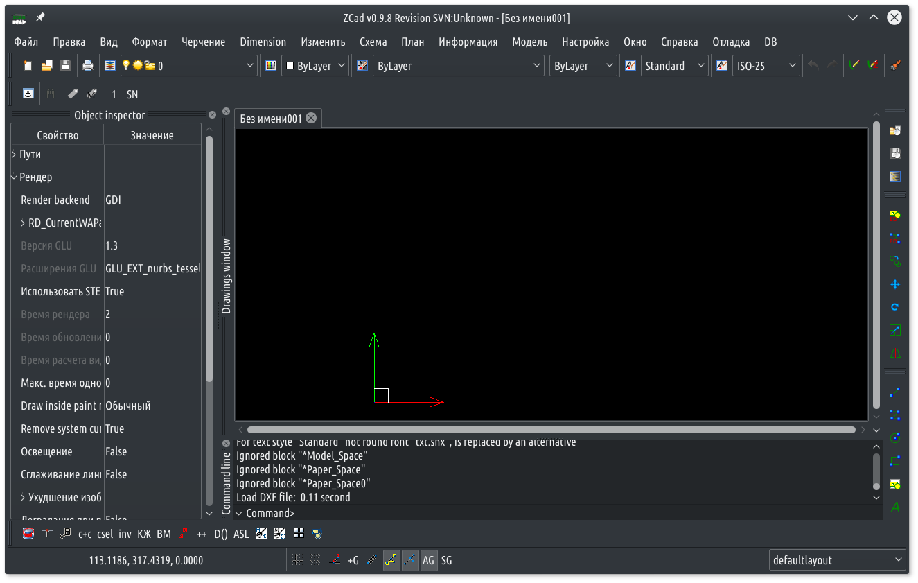
Task: Click the csel button in bottom toolbar
Action: coord(105,534)
